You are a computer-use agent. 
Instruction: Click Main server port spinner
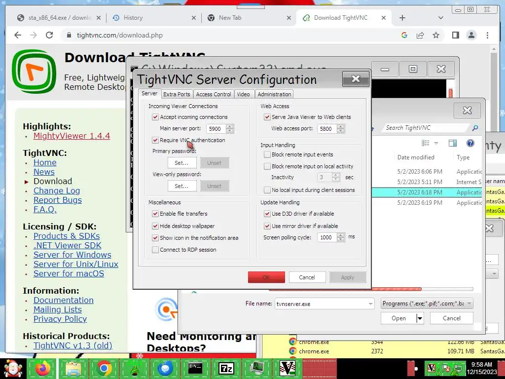(230, 129)
